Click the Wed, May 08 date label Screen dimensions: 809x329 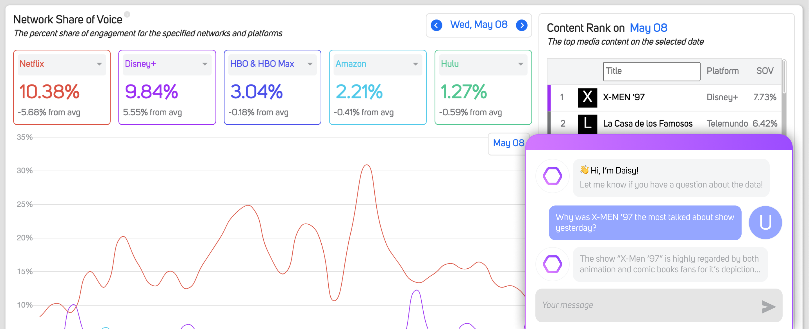click(x=479, y=24)
